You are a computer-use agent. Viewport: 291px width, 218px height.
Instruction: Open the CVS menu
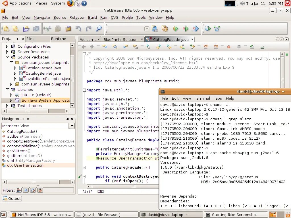[x=115, y=17]
